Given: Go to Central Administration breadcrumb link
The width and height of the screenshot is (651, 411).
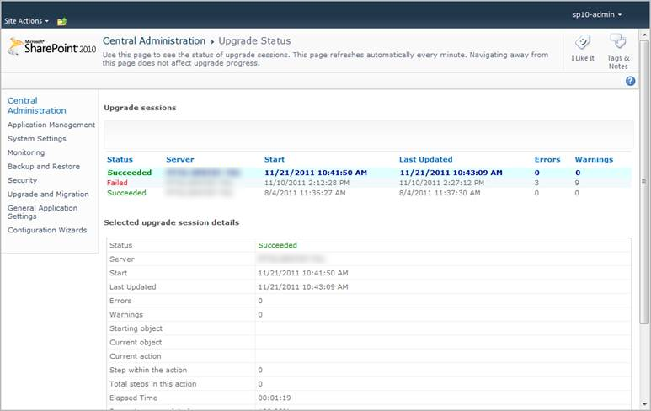Looking at the screenshot, I should [x=154, y=41].
